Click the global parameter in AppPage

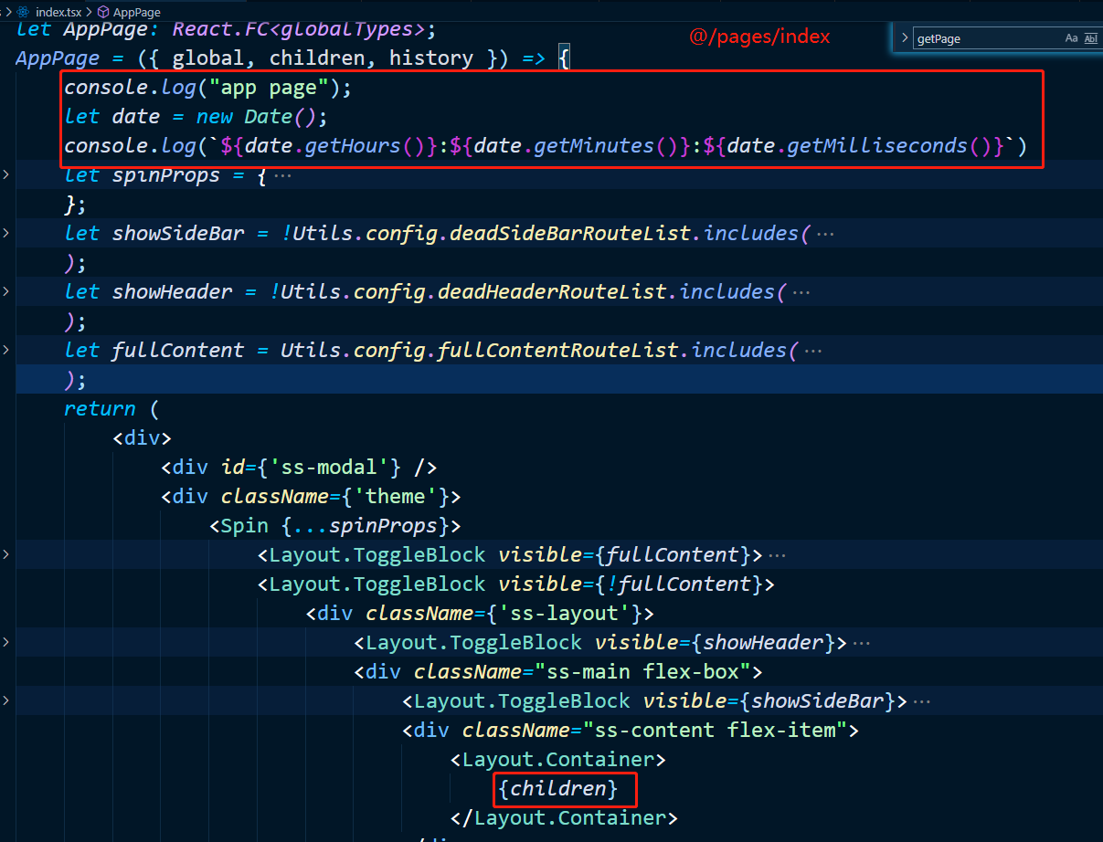tap(208, 58)
